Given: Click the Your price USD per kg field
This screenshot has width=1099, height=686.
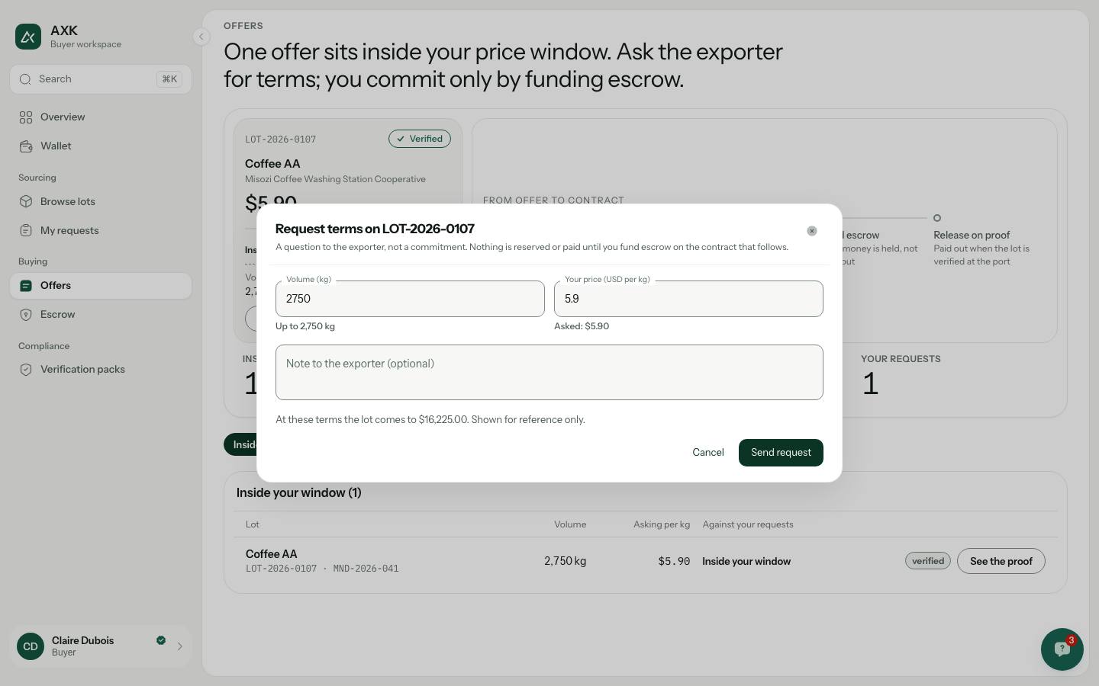Looking at the screenshot, I should (x=688, y=299).
